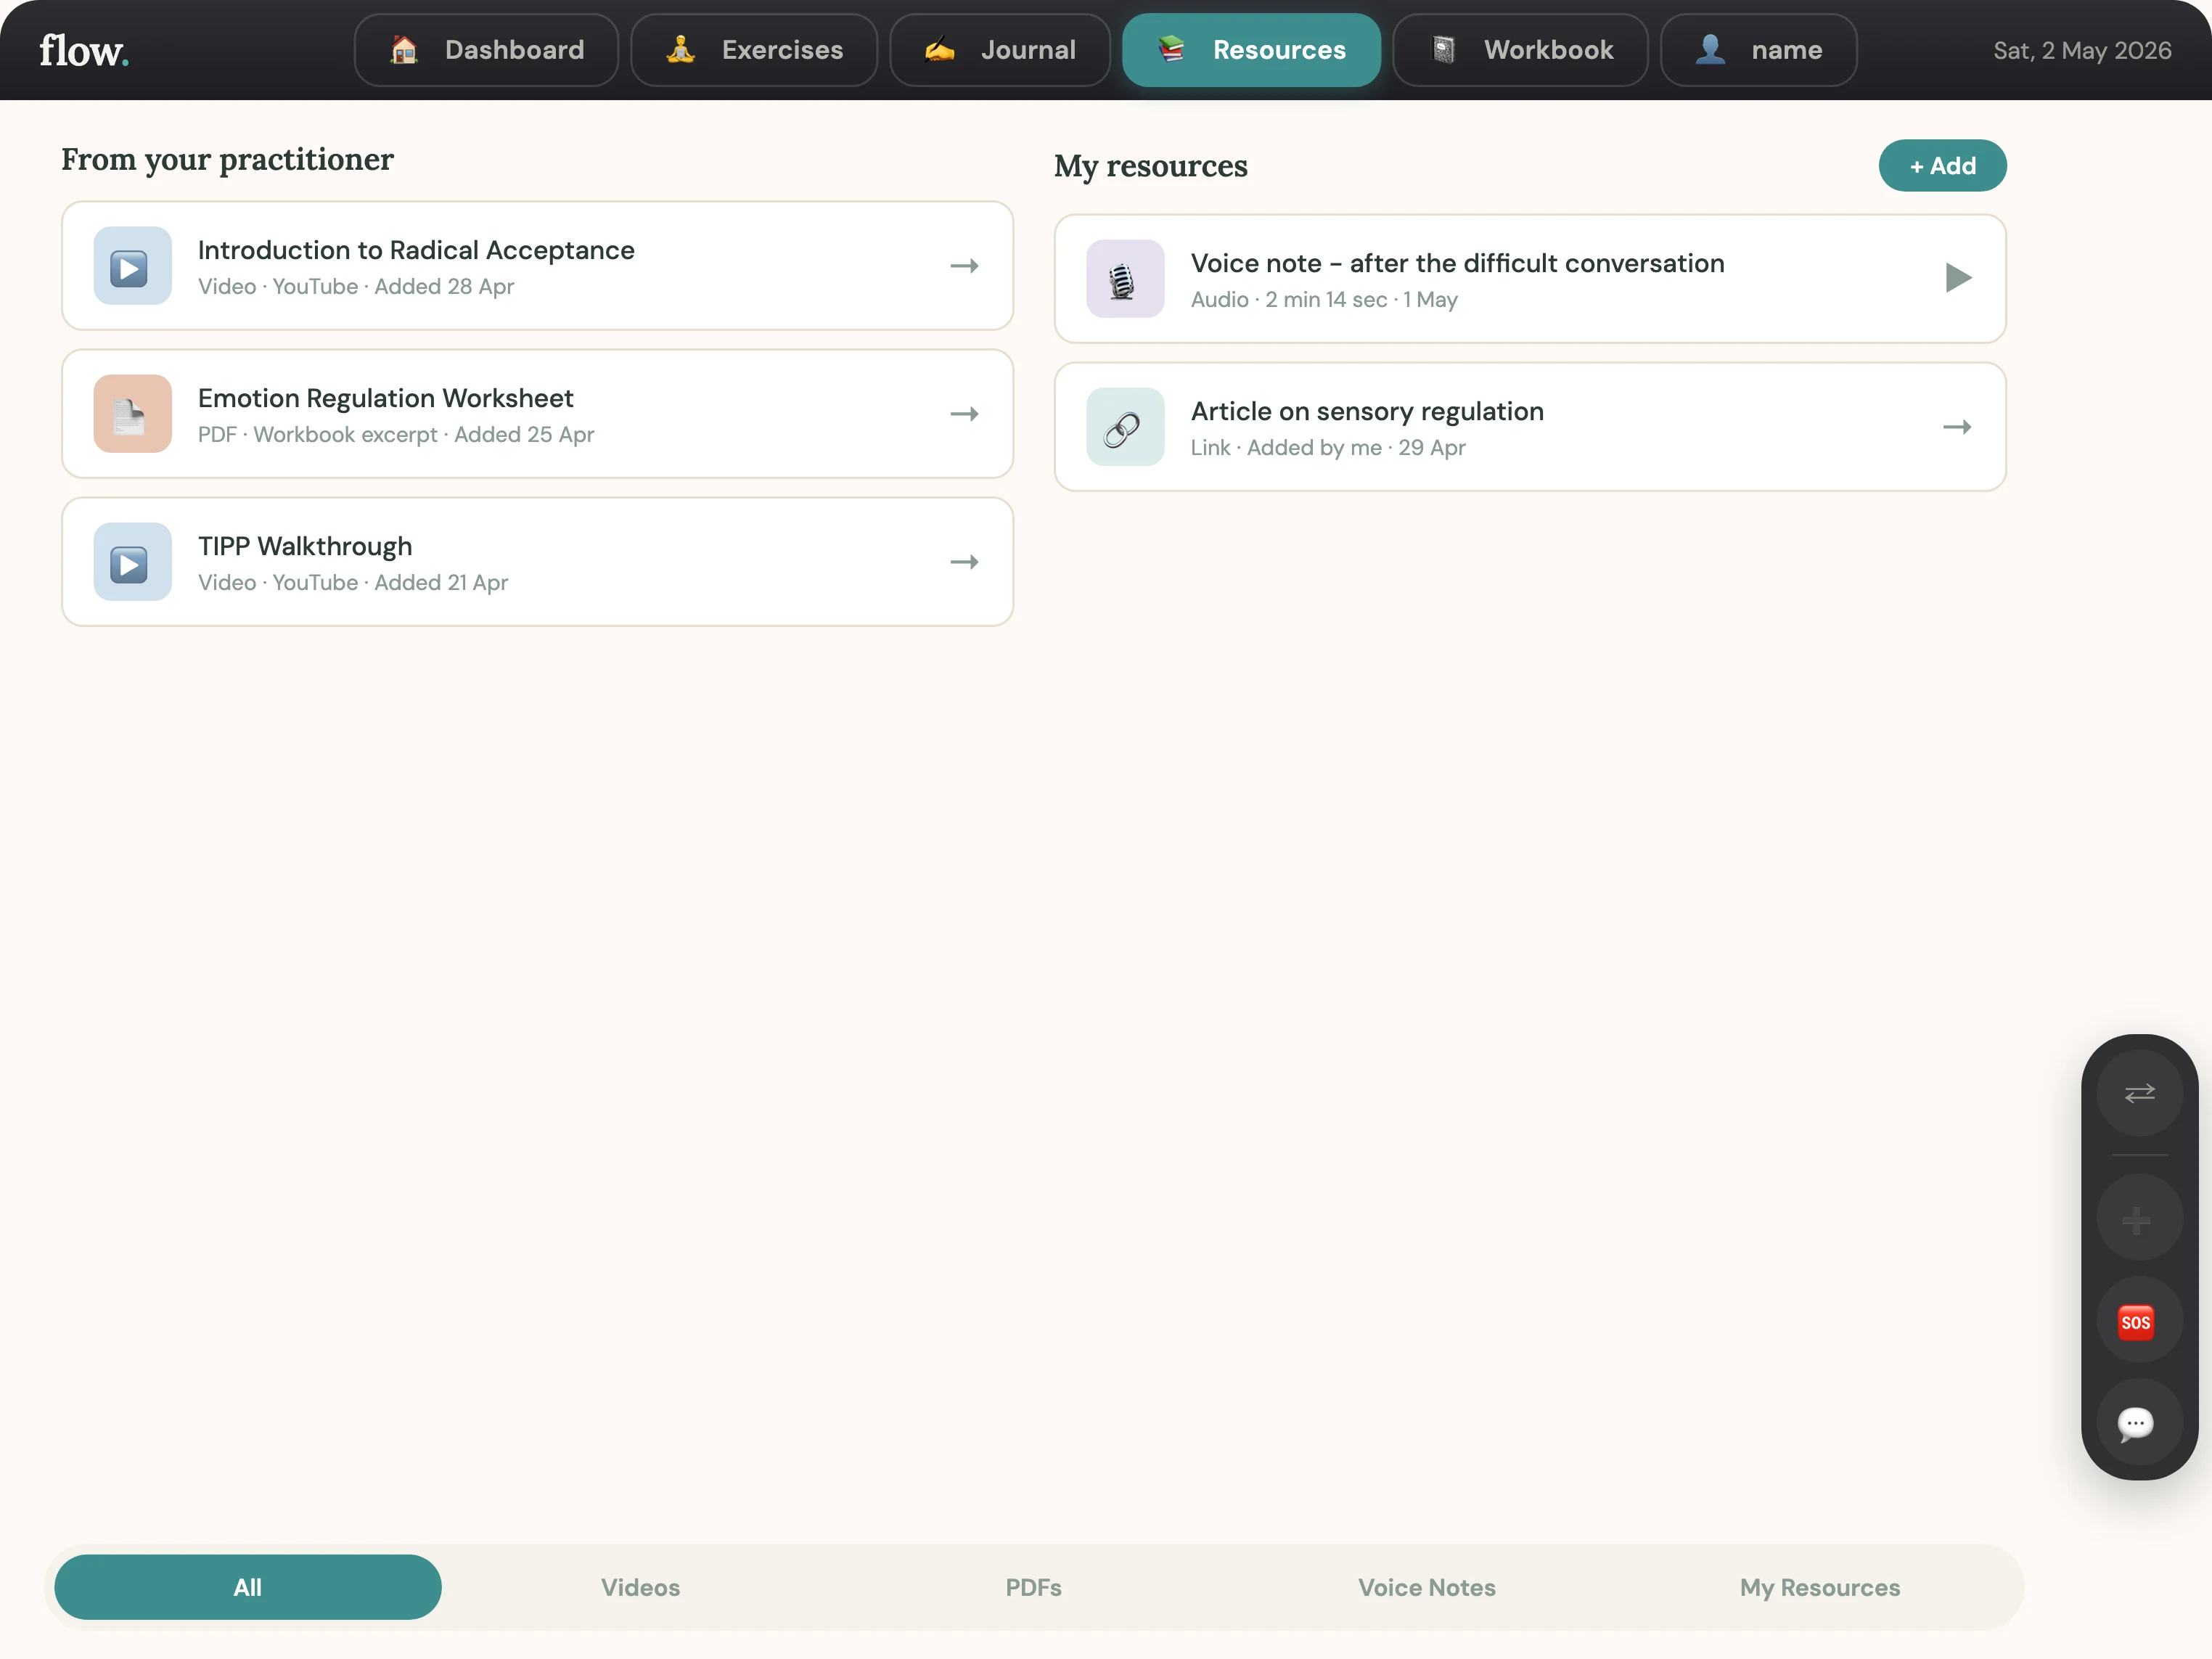Select the Resources tab in top navigation
This screenshot has width=2212, height=1659.
pos(1251,50)
